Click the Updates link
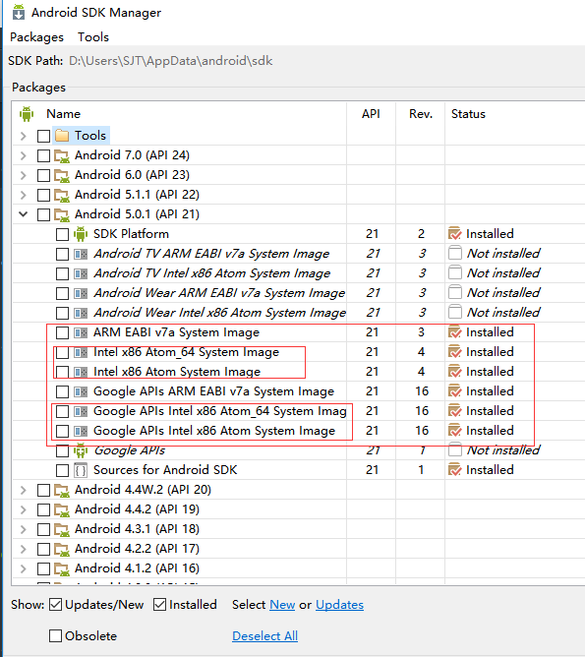 coord(339,605)
